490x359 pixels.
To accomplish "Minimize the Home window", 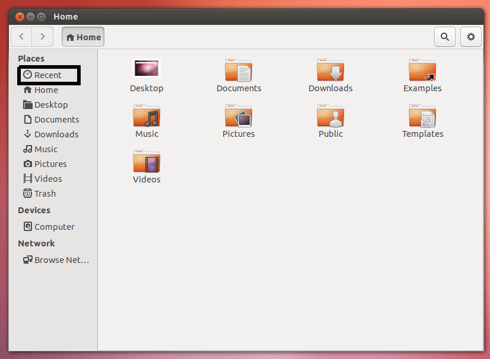I will (x=30, y=17).
